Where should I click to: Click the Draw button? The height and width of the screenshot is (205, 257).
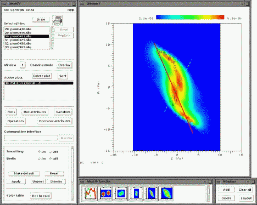click(41, 20)
